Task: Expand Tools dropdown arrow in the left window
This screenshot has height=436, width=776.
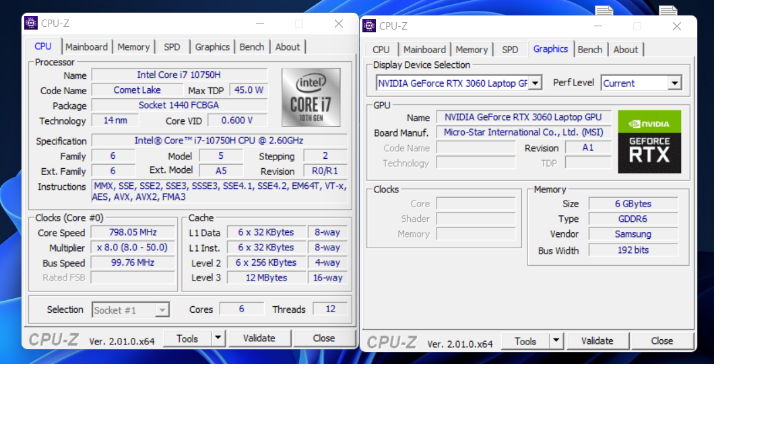Action: click(x=218, y=338)
